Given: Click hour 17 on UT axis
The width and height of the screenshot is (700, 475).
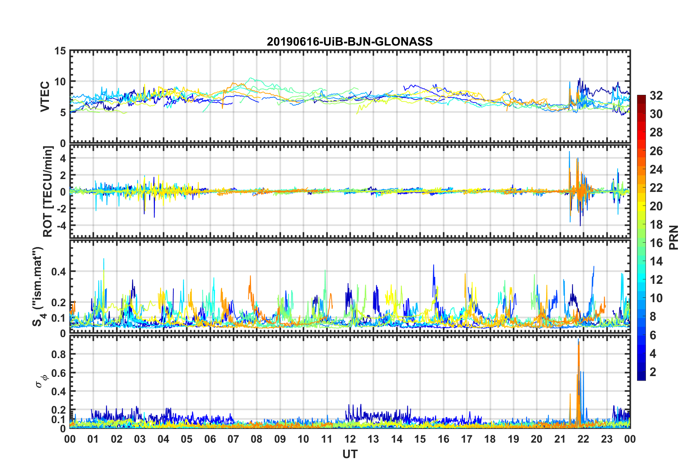Looking at the screenshot, I should pyautogui.click(x=467, y=439).
